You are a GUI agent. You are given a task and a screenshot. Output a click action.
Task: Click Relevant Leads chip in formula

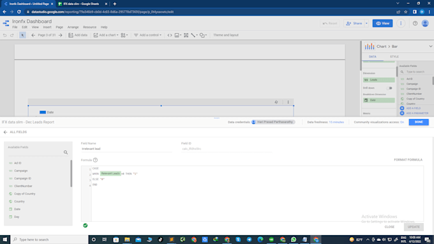tap(110, 173)
